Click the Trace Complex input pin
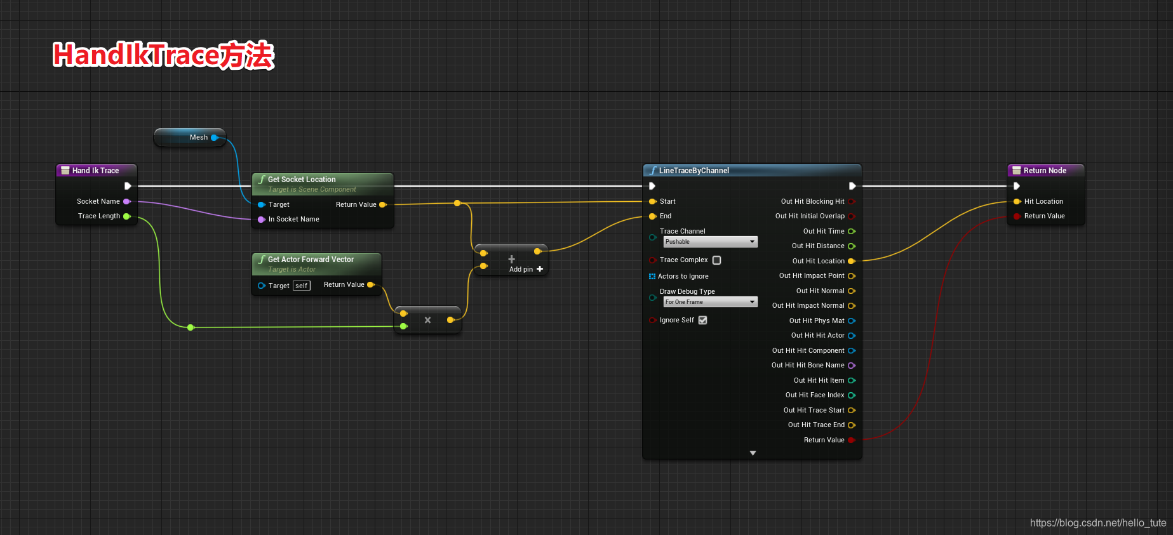 652,260
